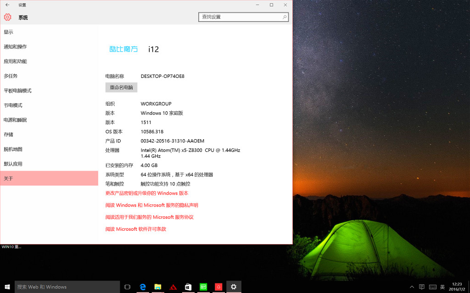Open 更改产品密钥或升级你的 Windows 版本 link
This screenshot has height=293, width=470.
pos(147,193)
